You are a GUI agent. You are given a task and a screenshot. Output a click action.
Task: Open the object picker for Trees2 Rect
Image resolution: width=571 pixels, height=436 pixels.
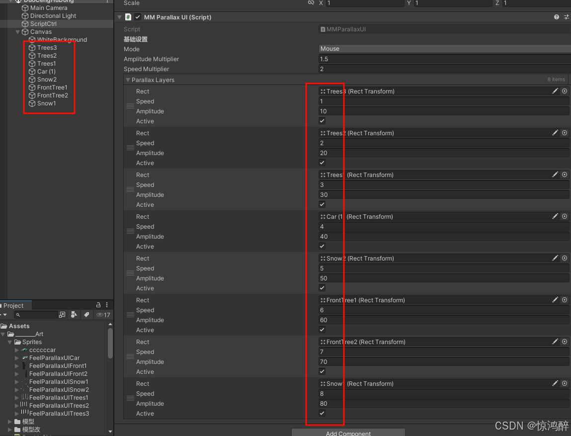pyautogui.click(x=565, y=133)
